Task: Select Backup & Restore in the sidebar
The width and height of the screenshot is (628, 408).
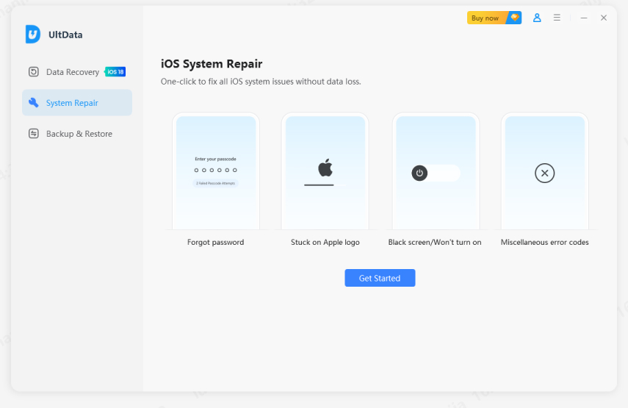Action: [79, 134]
